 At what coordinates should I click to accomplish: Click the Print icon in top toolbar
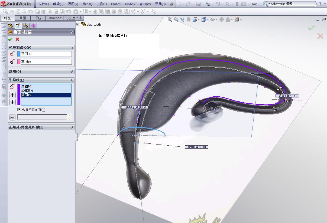click(208, 4)
